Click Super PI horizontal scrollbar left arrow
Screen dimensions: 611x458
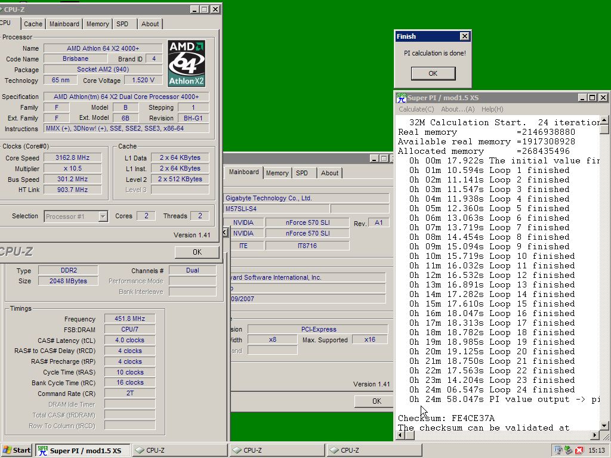[400, 435]
